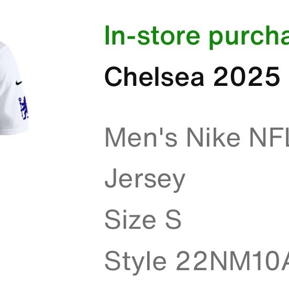Viewport: 289px width, 289px height.
Task: Click the Nike swoosh logo on jersey
Action: coord(19,83)
